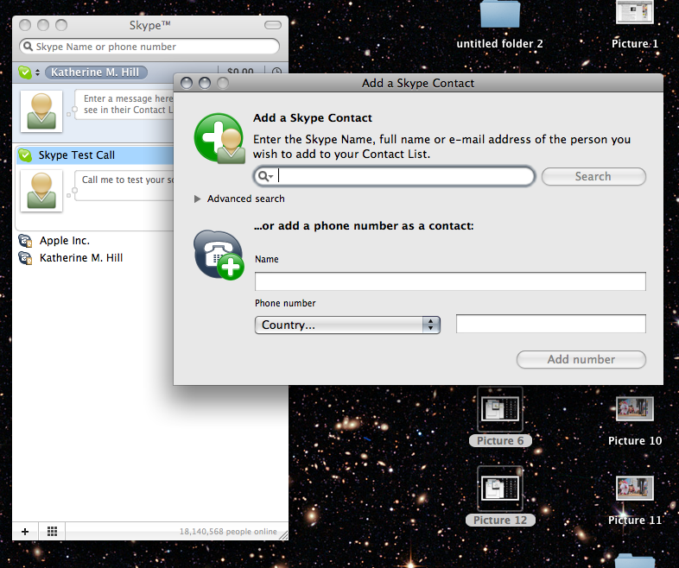Image resolution: width=679 pixels, height=568 pixels.
Task: Select the untitled folder 2 on the desktop
Action: (499, 25)
